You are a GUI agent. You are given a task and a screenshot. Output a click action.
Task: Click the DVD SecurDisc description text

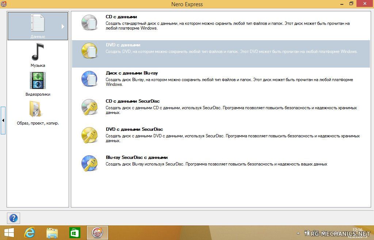pyautogui.click(x=233, y=138)
